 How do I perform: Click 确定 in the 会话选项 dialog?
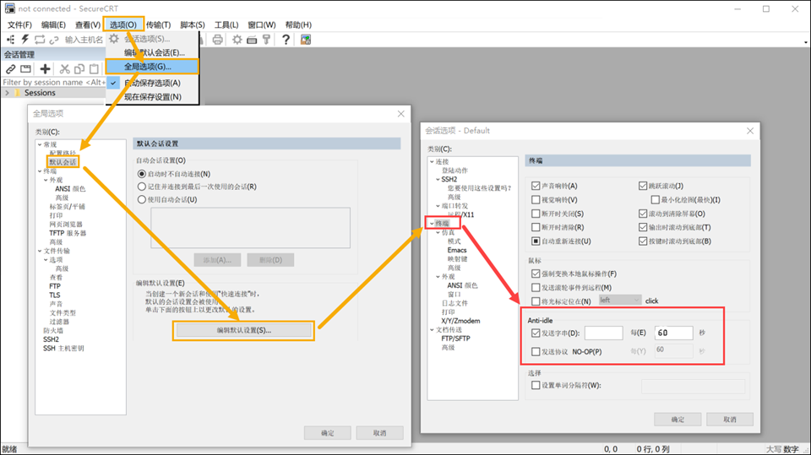pos(678,420)
